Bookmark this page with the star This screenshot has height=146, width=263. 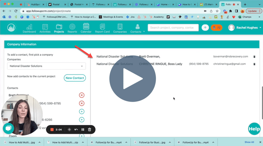pyautogui.click(x=217, y=11)
